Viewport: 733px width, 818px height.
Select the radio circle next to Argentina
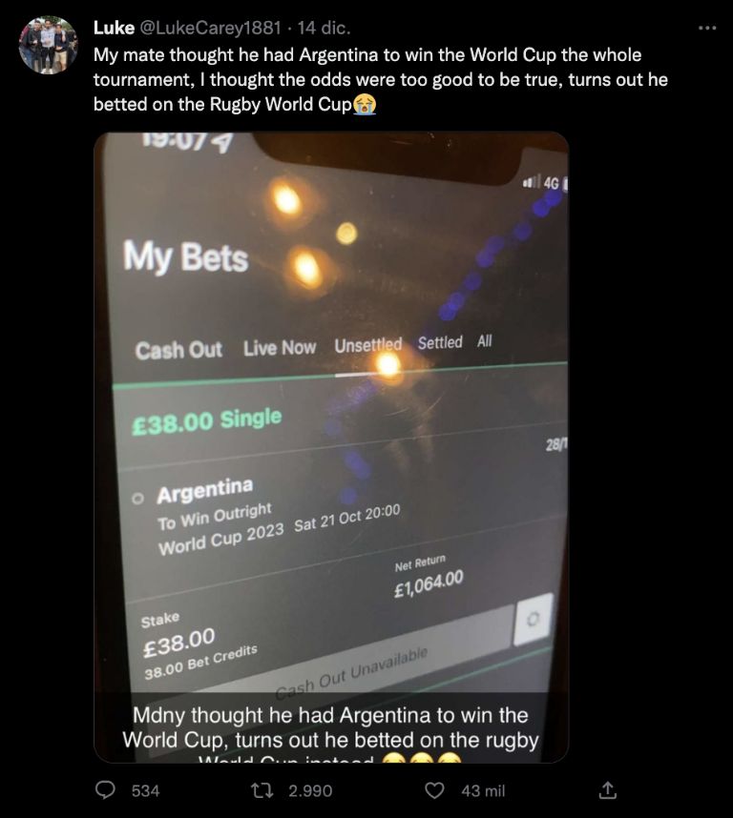(x=137, y=499)
